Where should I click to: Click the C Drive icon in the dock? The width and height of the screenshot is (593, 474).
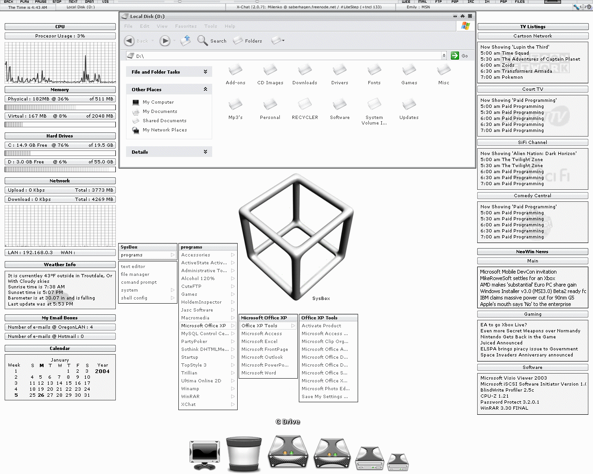[x=288, y=451]
